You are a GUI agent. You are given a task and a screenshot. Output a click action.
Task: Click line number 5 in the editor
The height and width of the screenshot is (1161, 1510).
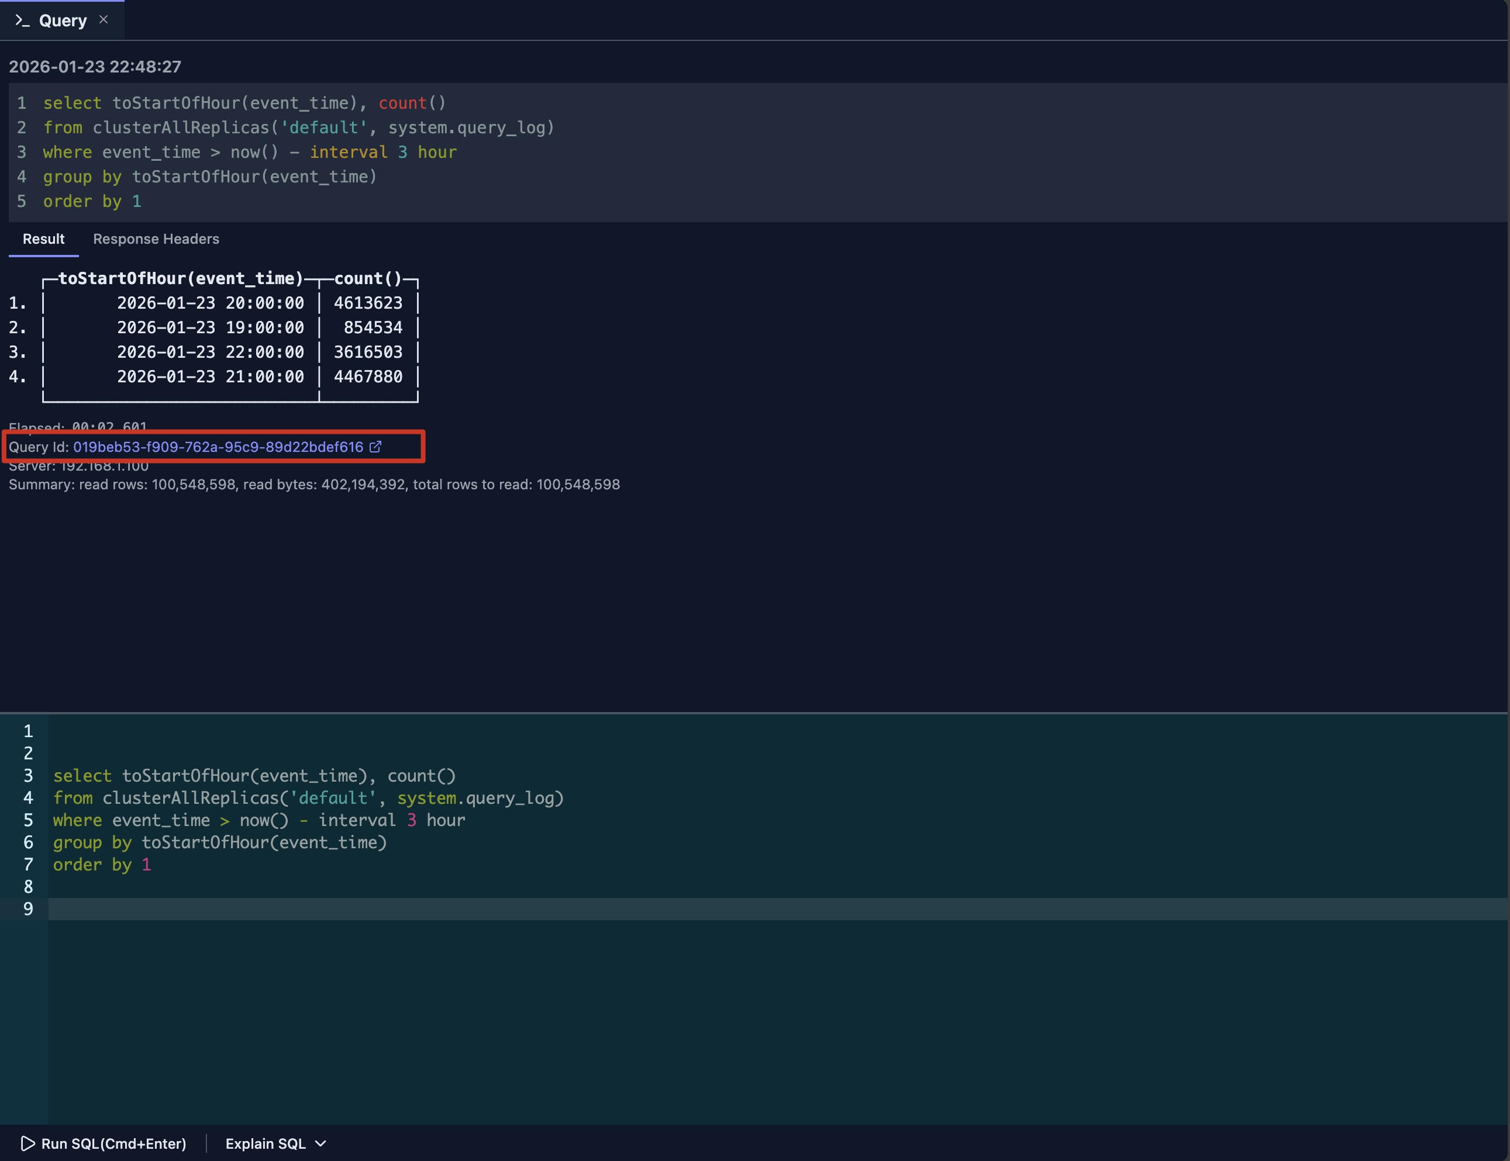27,820
